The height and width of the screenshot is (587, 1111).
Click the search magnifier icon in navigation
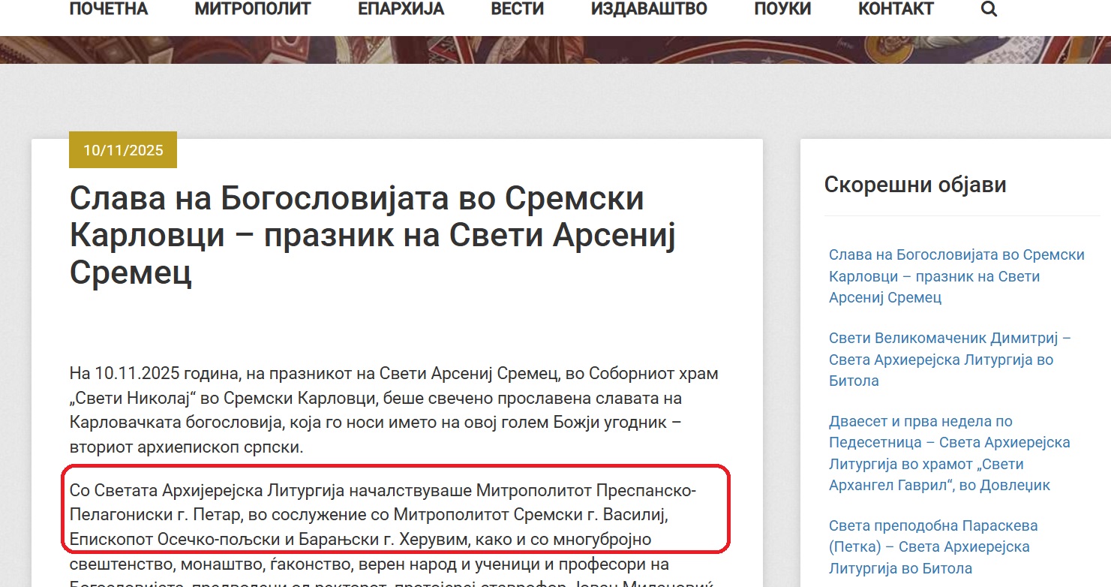point(989,10)
